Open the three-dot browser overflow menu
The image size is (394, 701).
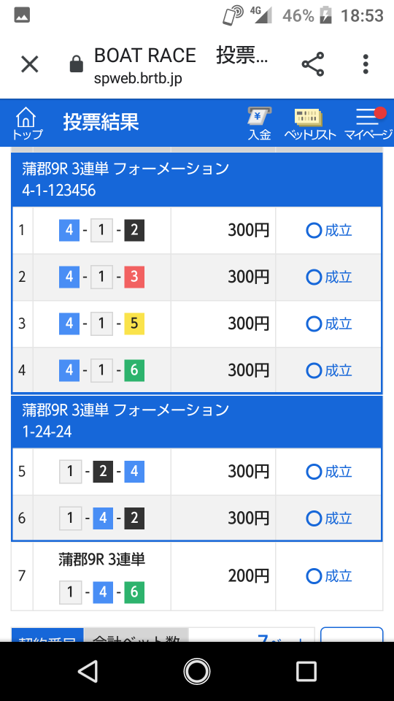coord(366,64)
